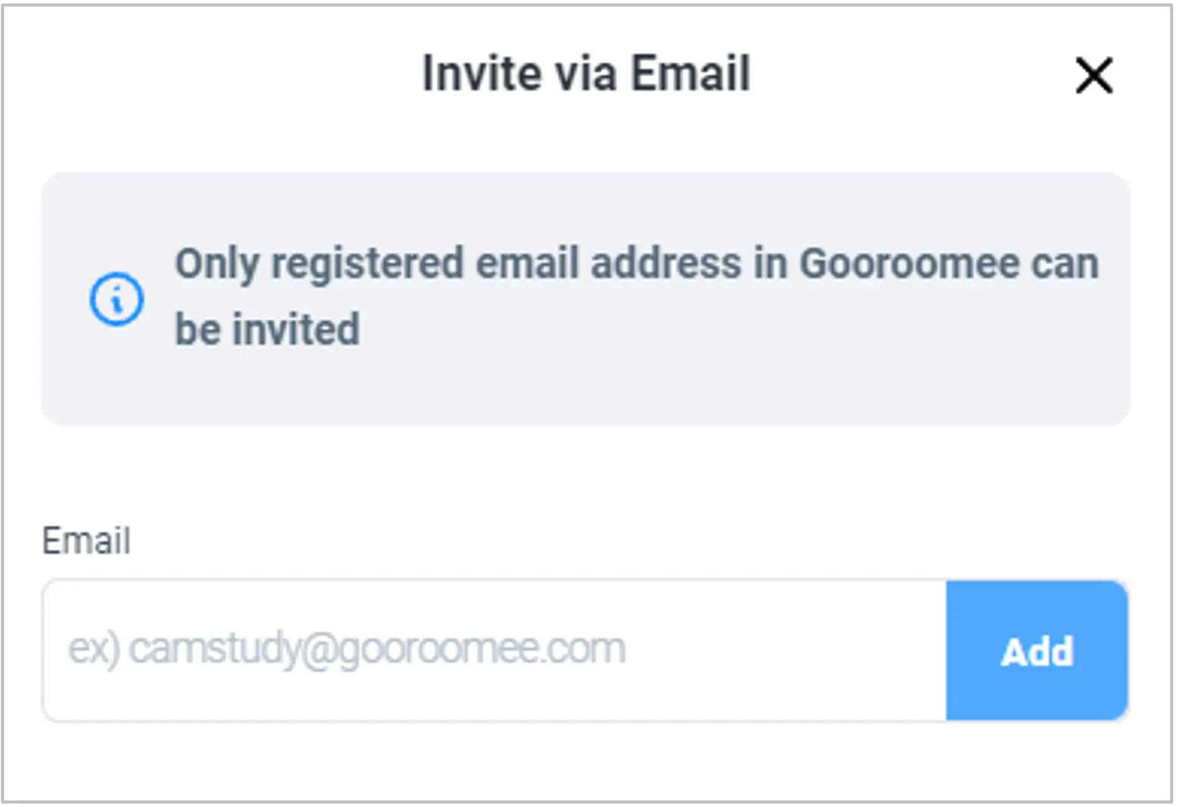Click the word "Email" in the header

point(690,73)
